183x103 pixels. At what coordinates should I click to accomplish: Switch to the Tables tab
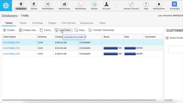point(9,23)
